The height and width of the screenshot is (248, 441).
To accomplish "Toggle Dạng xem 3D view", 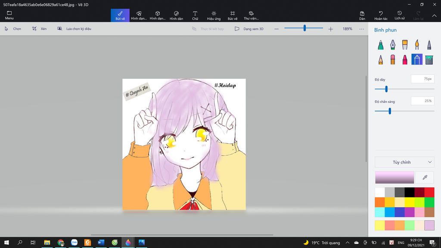I will click(249, 29).
